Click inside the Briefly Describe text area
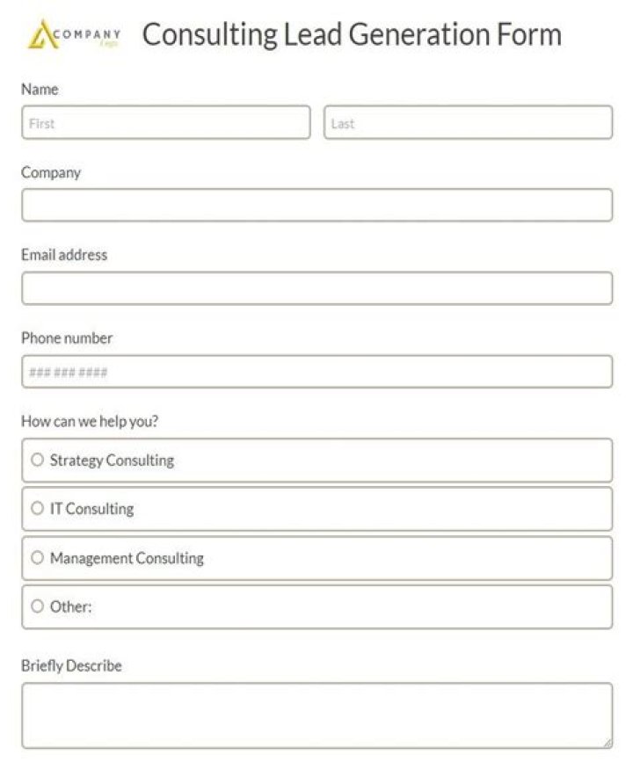The width and height of the screenshot is (633, 769). [316, 712]
